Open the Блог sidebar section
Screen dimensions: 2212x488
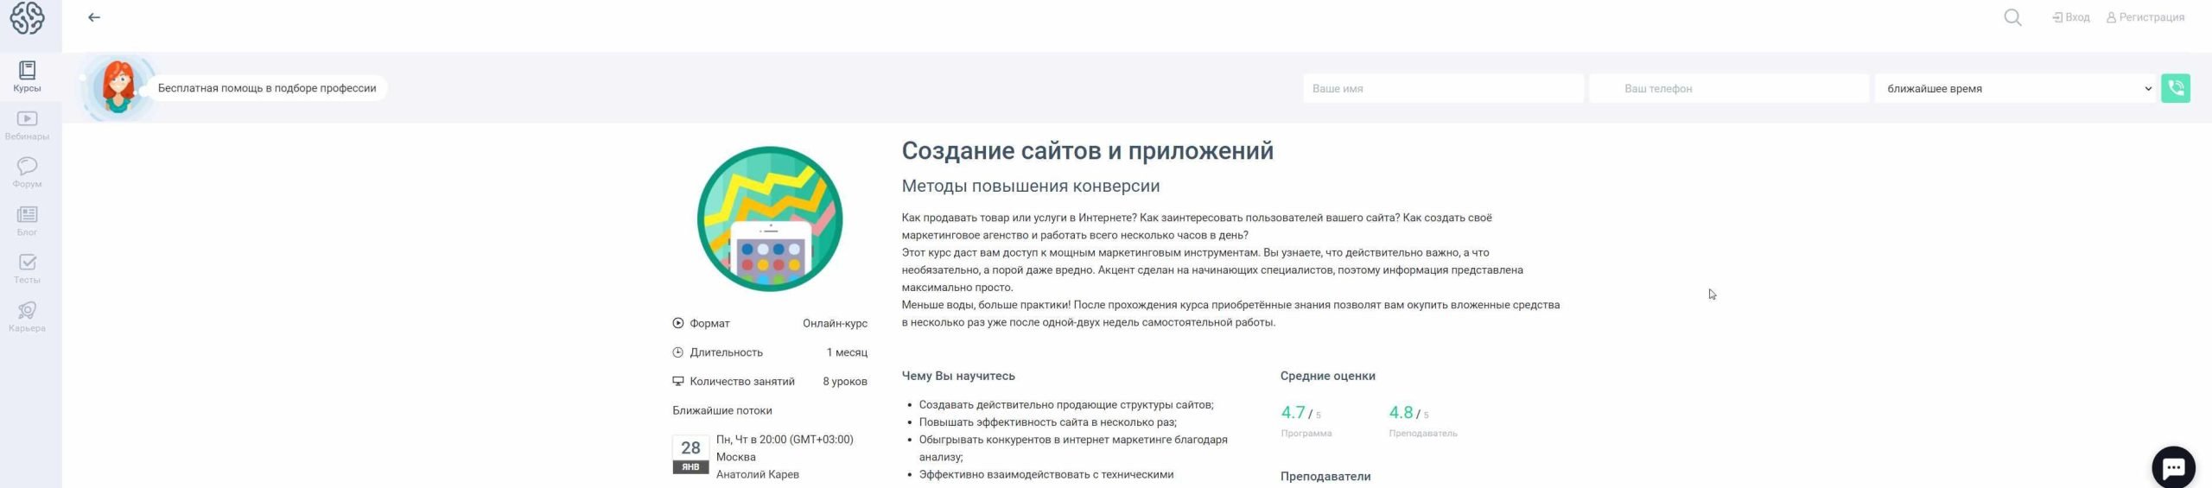[27, 220]
